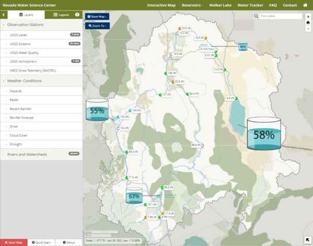313x246 pixels.
Task: Select the 0 inch/hour rainfall marker
Action: [x=216, y=49]
